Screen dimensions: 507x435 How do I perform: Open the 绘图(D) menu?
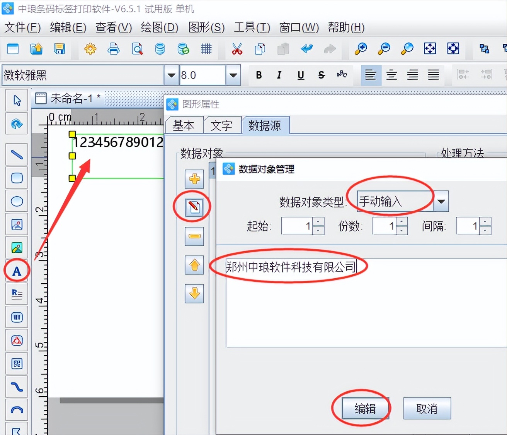tap(159, 27)
